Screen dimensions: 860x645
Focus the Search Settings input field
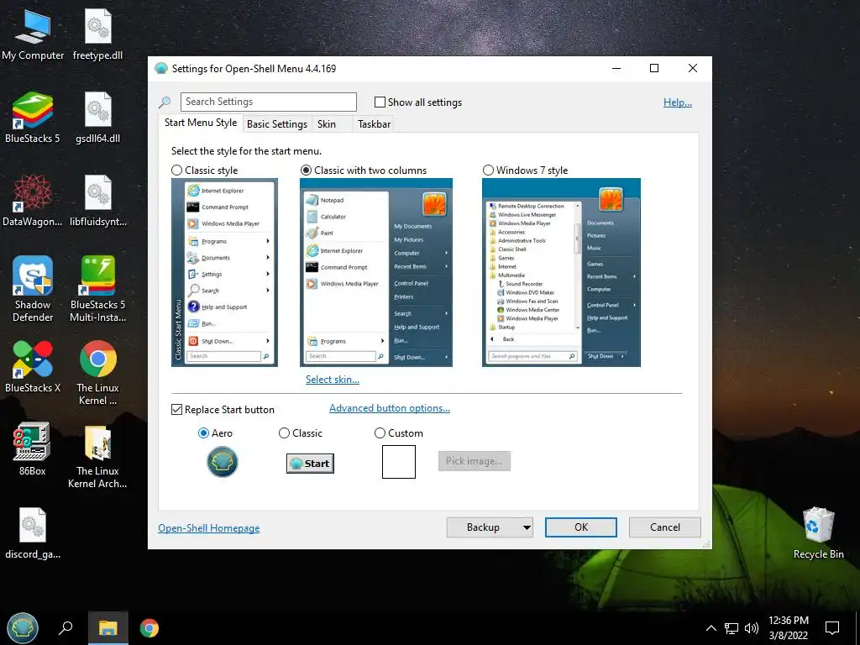click(268, 102)
